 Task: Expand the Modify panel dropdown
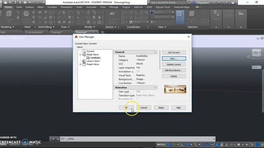(94, 27)
